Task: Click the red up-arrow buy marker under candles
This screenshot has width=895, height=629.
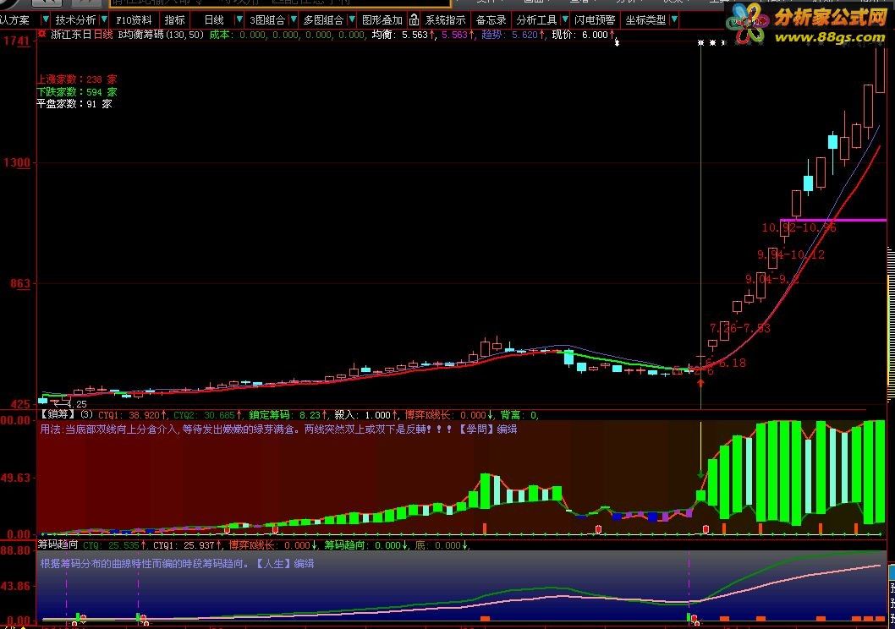Action: (700, 383)
